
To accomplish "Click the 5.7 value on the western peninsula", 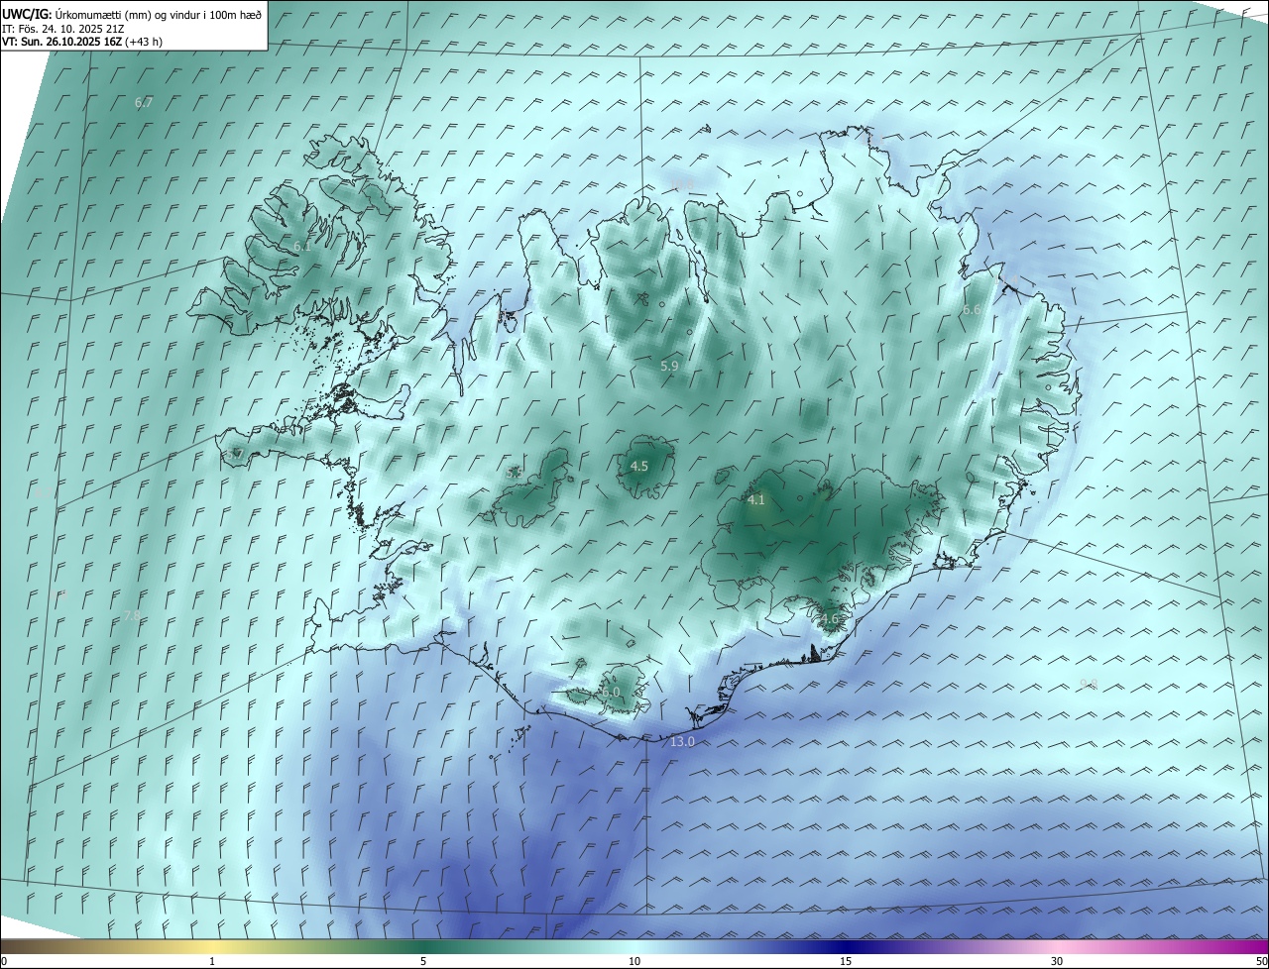I will 235,455.
